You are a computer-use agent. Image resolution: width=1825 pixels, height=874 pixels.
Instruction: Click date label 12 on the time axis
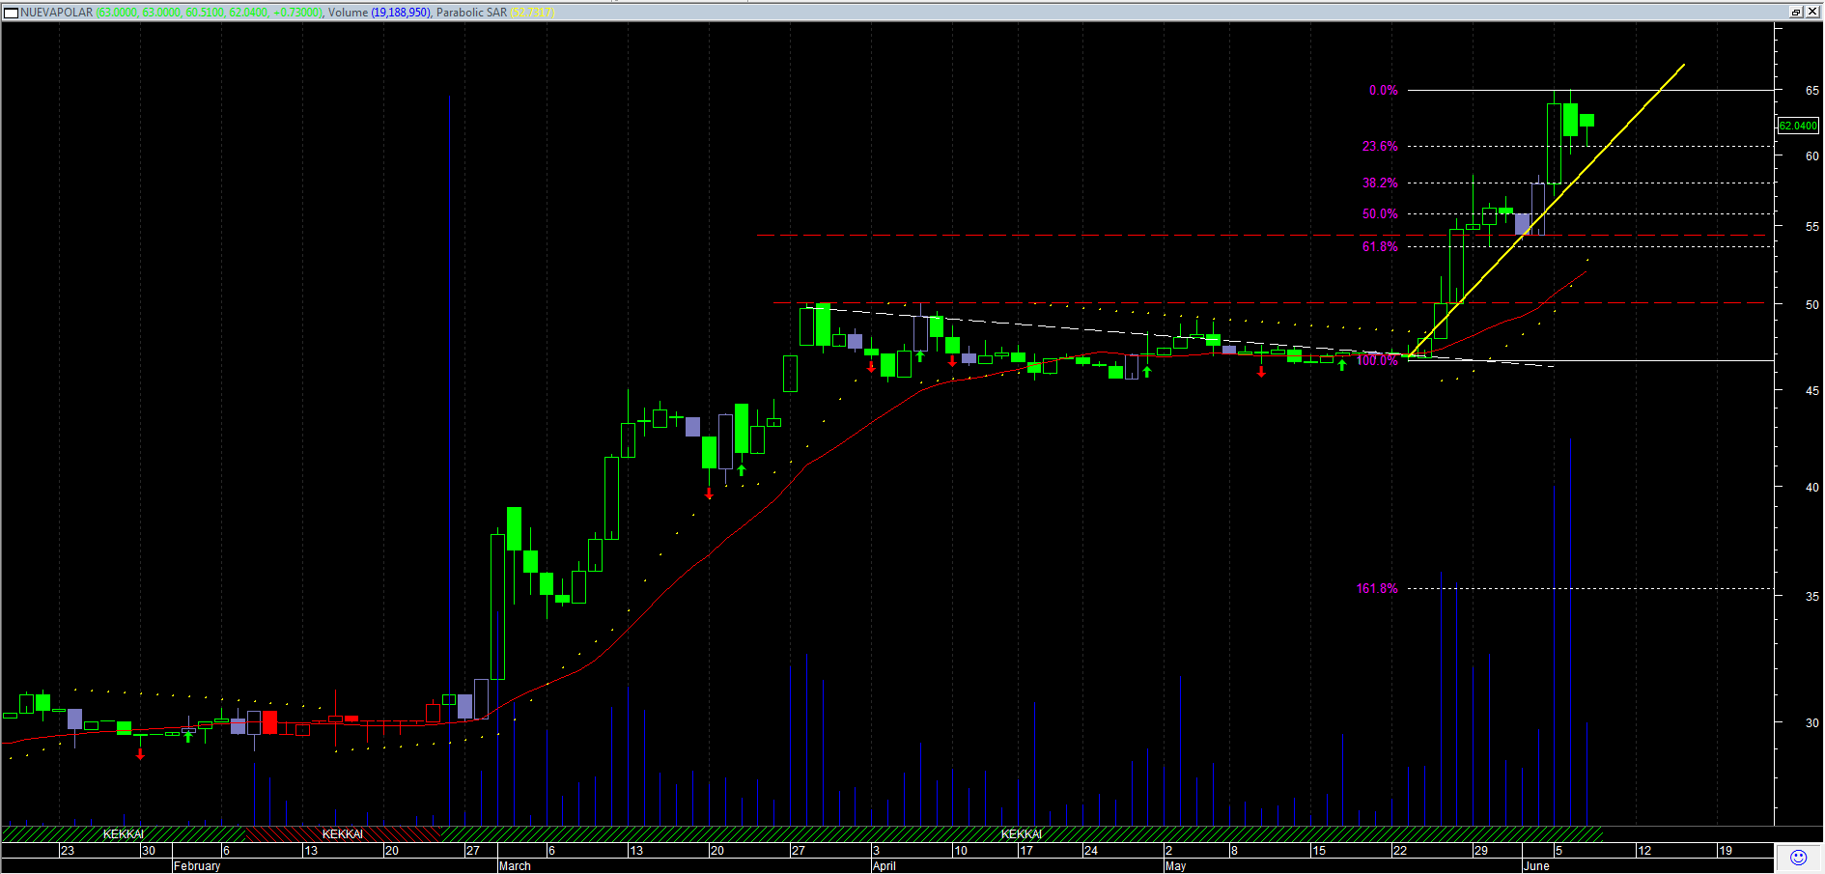pos(1644,851)
